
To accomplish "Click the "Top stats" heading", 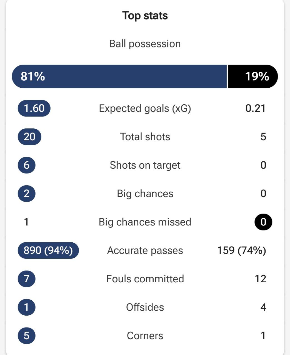I will coord(145,16).
